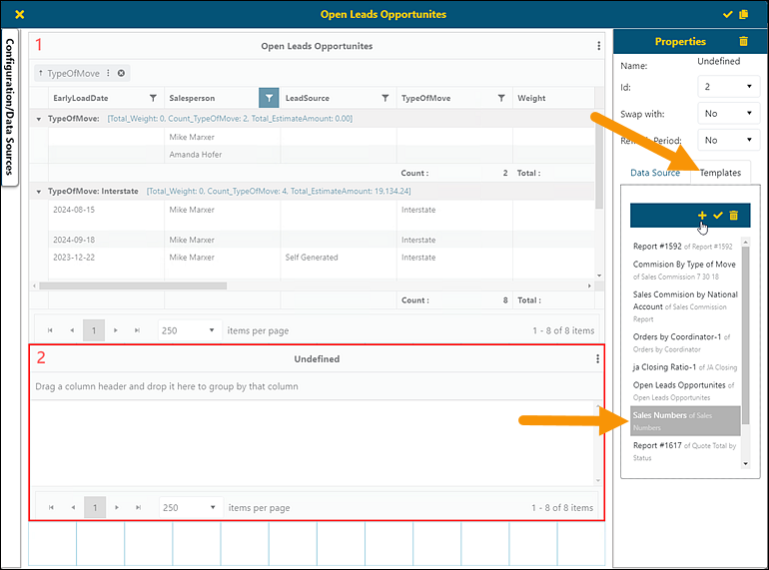
Task: Remove the TypeOfMove grouping chip
Action: pyautogui.click(x=121, y=73)
